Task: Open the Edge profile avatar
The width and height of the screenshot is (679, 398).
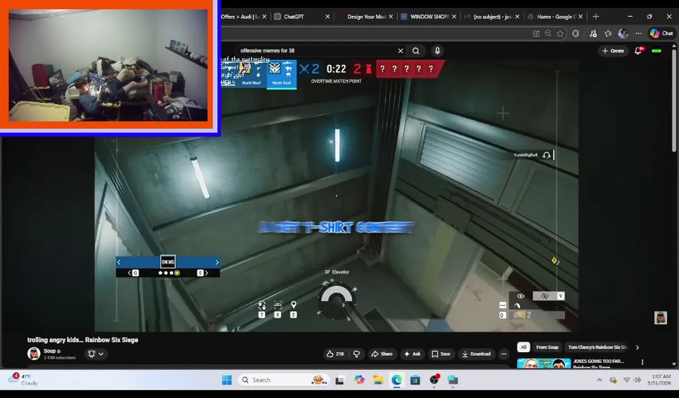Action: click(x=623, y=33)
